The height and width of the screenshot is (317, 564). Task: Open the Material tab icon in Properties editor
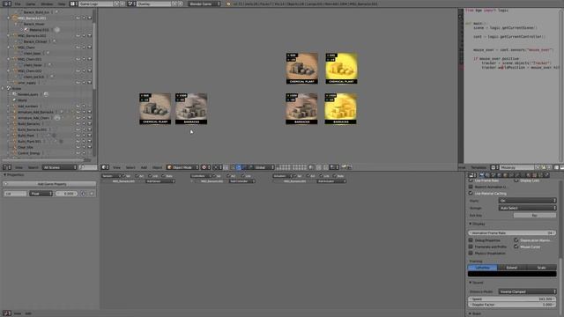(x=529, y=175)
